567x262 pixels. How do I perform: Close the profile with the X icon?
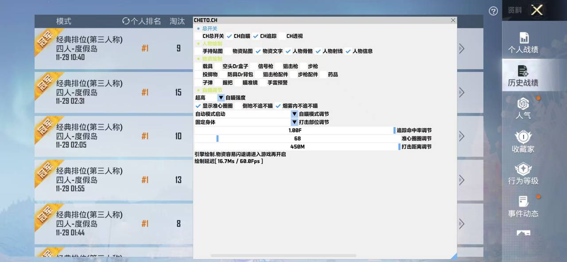537,10
